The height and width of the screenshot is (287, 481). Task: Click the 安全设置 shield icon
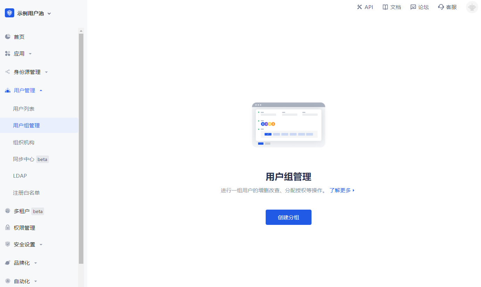click(8, 244)
